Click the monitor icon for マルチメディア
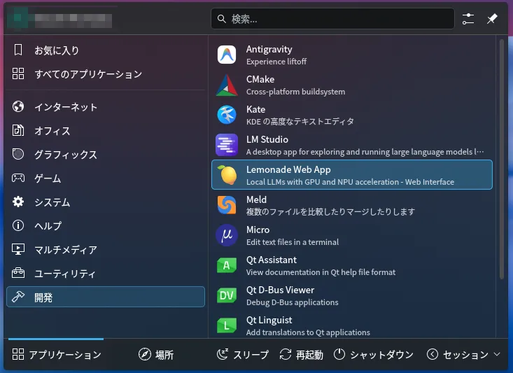This screenshot has width=513, height=373. point(18,249)
